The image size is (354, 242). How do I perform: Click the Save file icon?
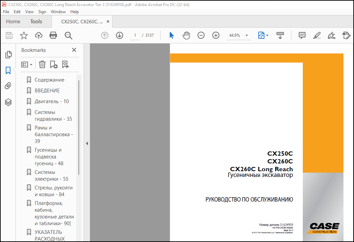(9, 35)
